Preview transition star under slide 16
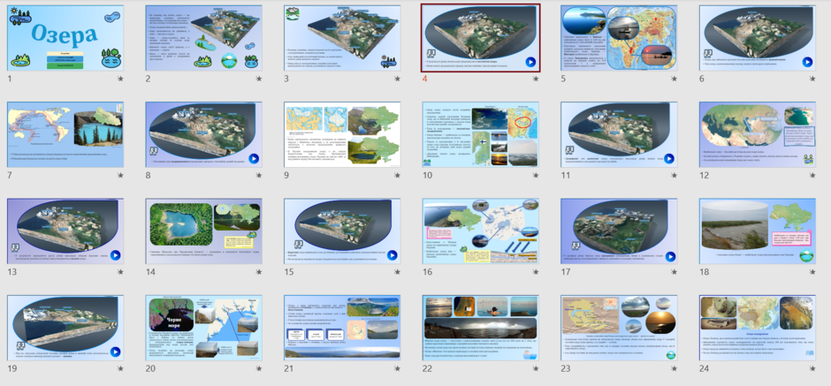Screen dimensions: 831x386 click(535, 272)
